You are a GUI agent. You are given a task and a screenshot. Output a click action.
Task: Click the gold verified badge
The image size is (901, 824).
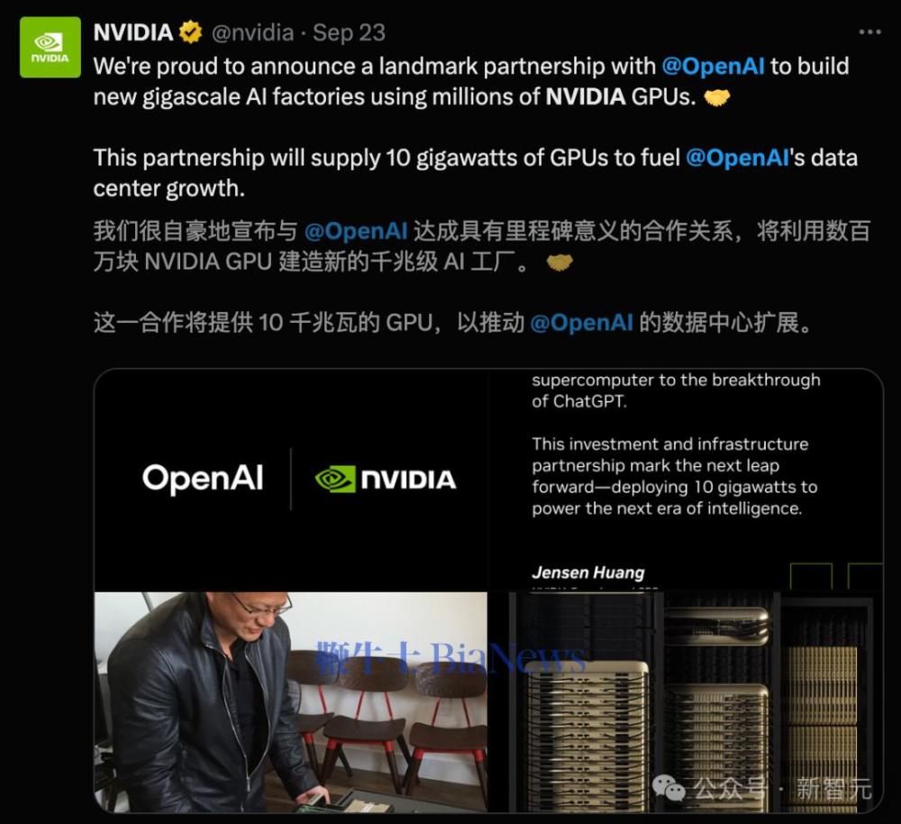tap(190, 32)
